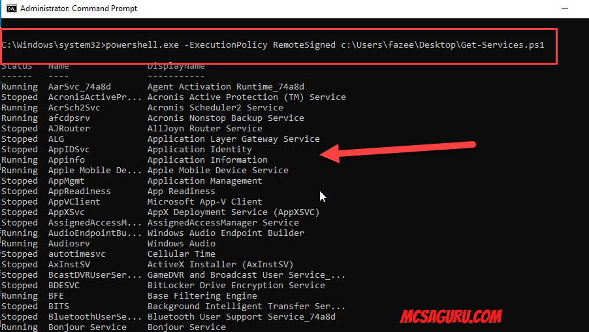Select the AJRouter service name
589x332 pixels.
pos(69,129)
